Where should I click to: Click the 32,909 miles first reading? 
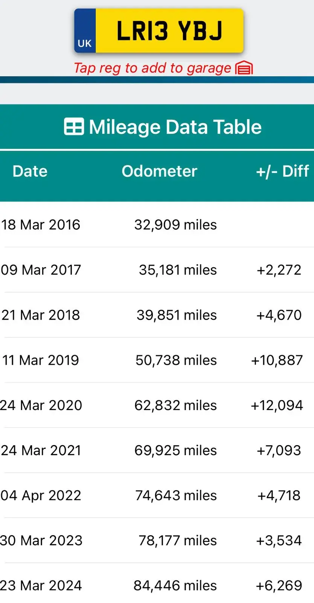coord(175,225)
